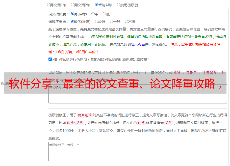Screen dimensions: 230x166
Task: Set 通顺度要求 to 不限
Action: click(126, 21)
